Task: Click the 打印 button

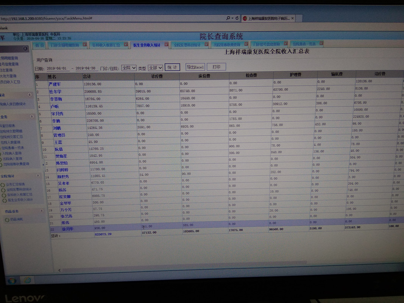Action: (x=217, y=67)
